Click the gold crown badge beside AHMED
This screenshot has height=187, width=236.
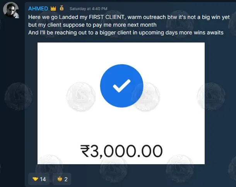pos(53,8)
